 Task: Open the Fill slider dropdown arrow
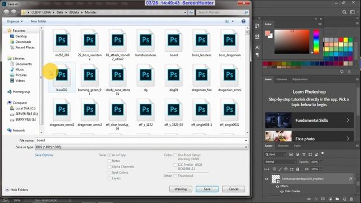pos(322,169)
